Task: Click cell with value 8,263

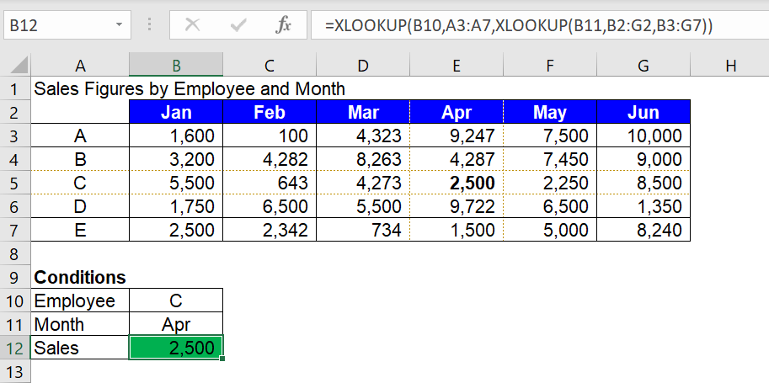Action: click(x=363, y=159)
